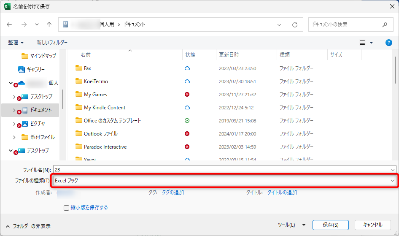Click cloud status icon for Fax

point(187,68)
